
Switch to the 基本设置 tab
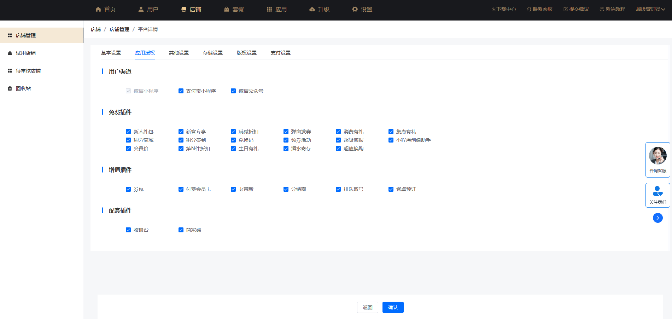click(x=111, y=53)
